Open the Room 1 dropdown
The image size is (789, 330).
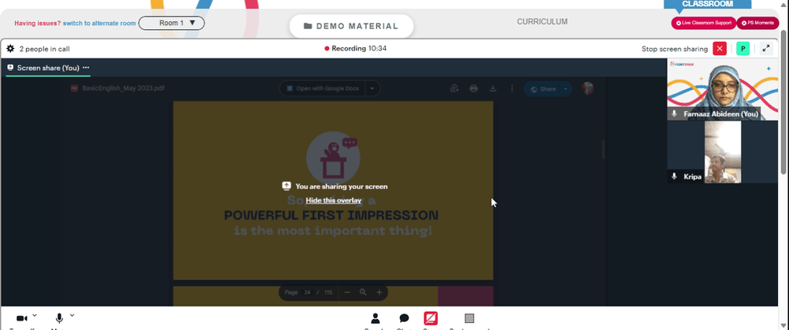(171, 23)
